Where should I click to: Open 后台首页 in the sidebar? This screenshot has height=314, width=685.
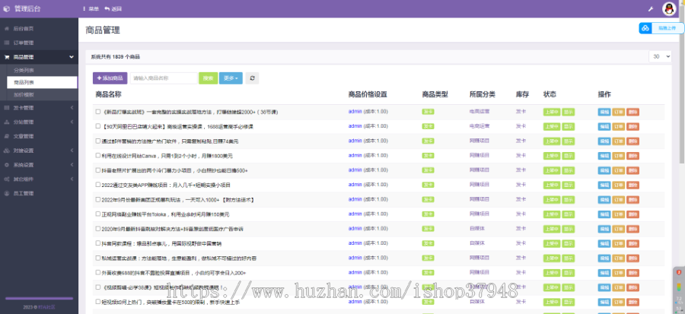tap(23, 29)
